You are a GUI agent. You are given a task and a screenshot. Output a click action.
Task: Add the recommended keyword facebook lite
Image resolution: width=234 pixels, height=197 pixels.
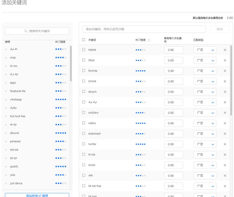click(6, 91)
